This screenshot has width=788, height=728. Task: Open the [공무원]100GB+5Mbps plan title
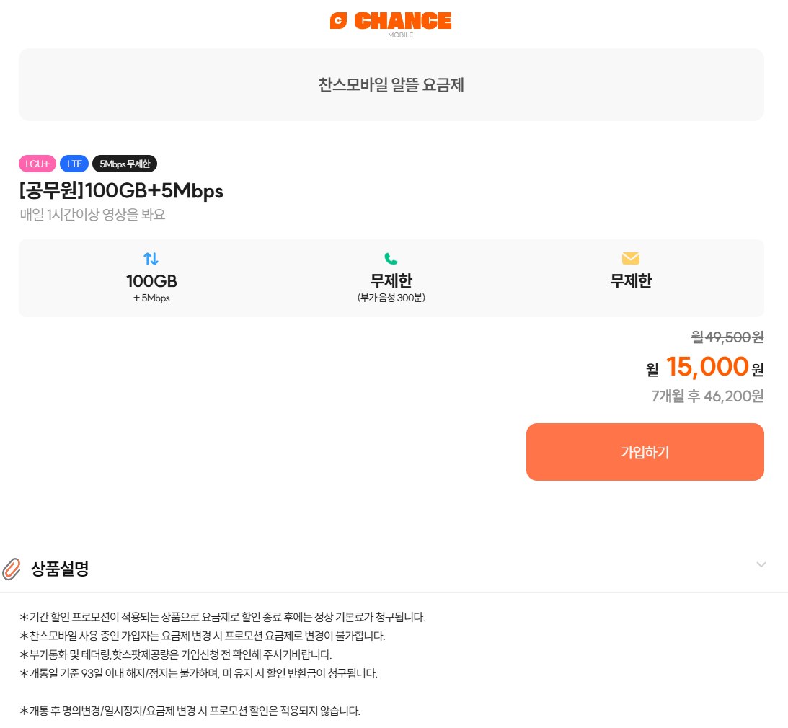122,192
